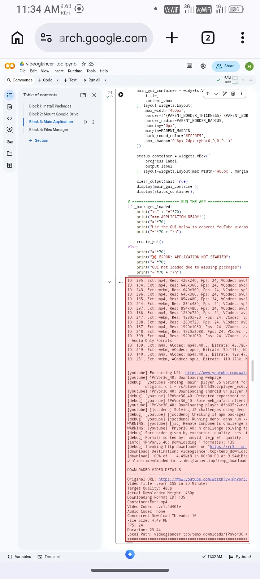260x579 pixels.
Task: Collapse the header toolbar chevron
Action: [251, 80]
